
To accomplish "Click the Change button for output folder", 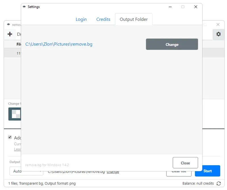I will (172, 44).
